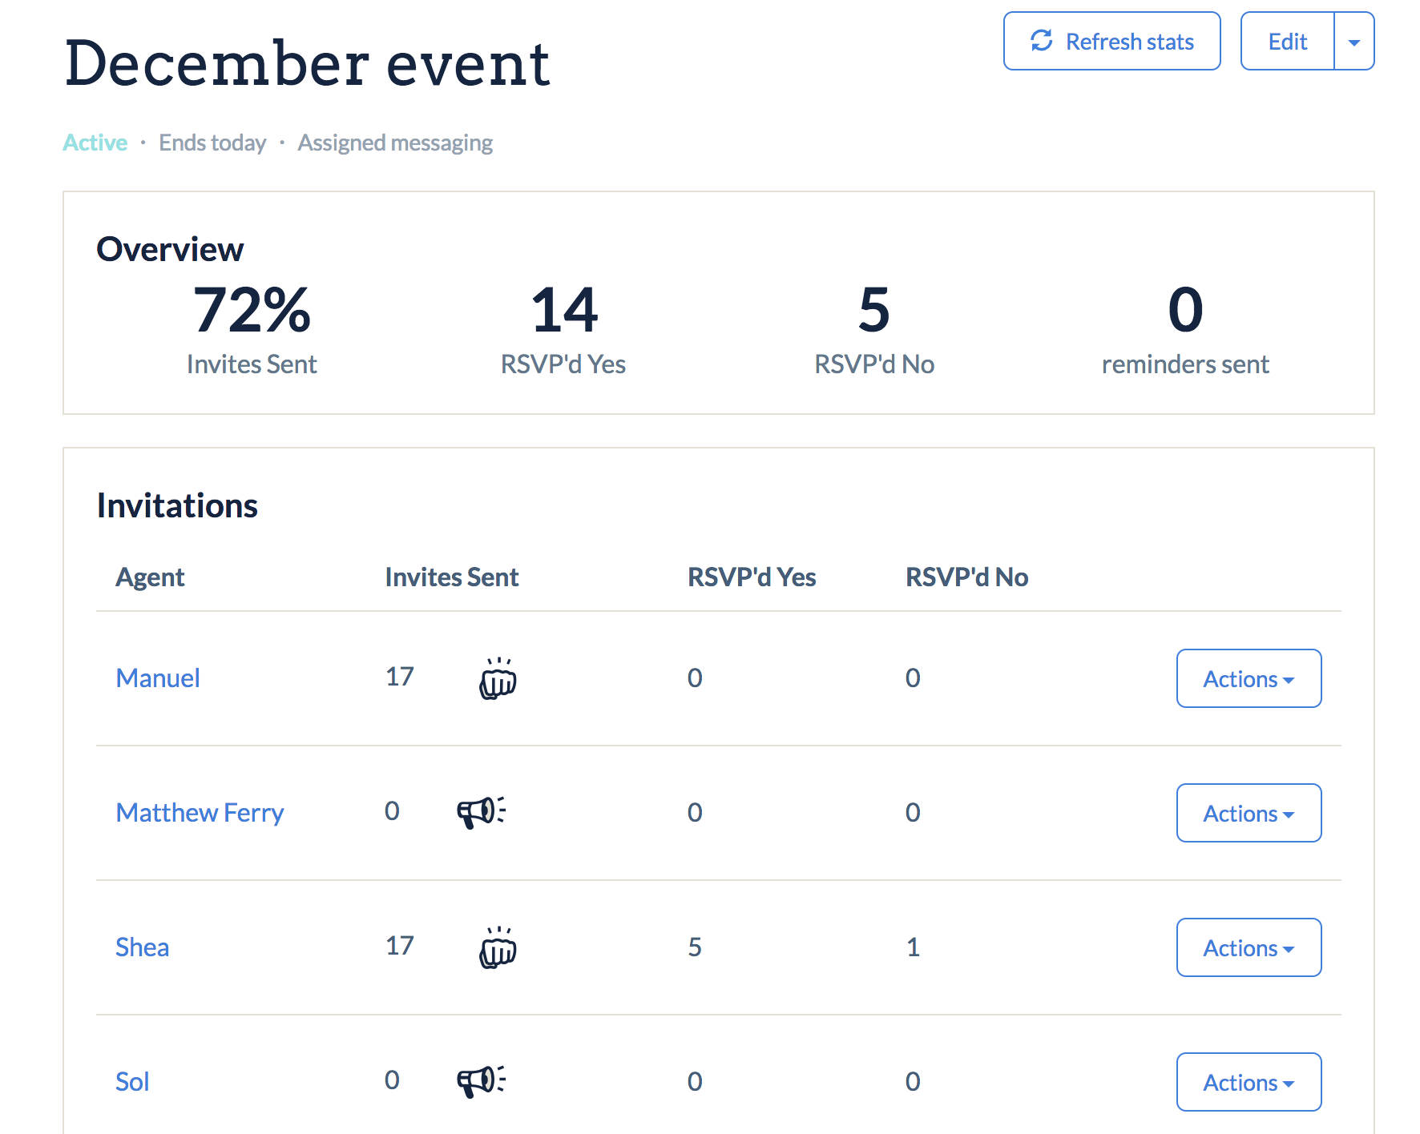Click the 'Assigned messaging' text
Screen dimensions: 1420x1134
[x=395, y=143]
